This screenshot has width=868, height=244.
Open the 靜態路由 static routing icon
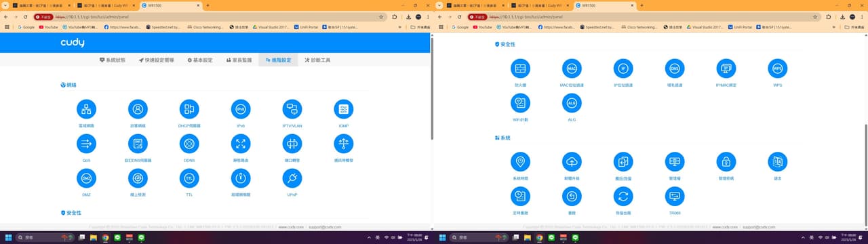pyautogui.click(x=241, y=143)
